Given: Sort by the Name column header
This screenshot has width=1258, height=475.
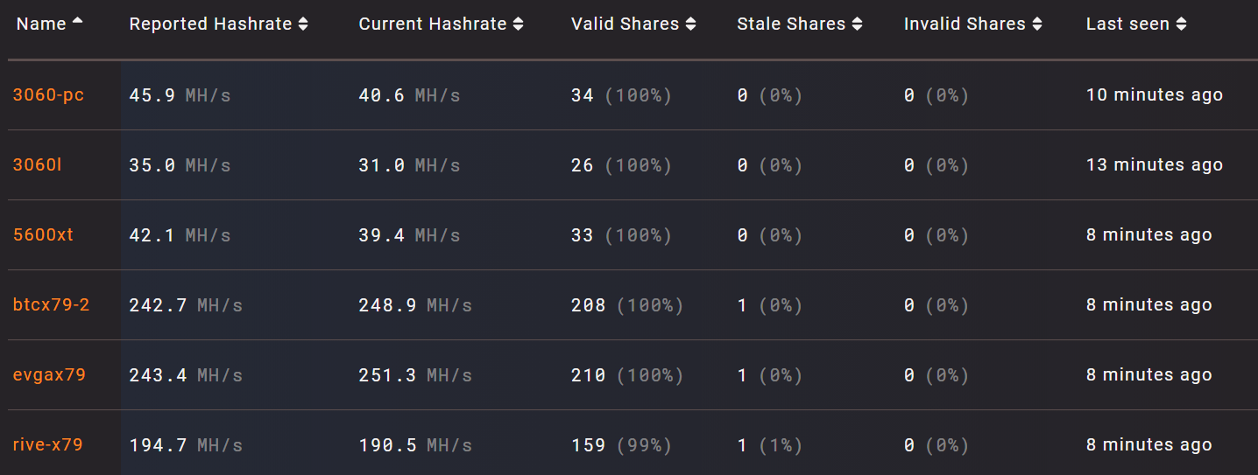Looking at the screenshot, I should click(41, 24).
